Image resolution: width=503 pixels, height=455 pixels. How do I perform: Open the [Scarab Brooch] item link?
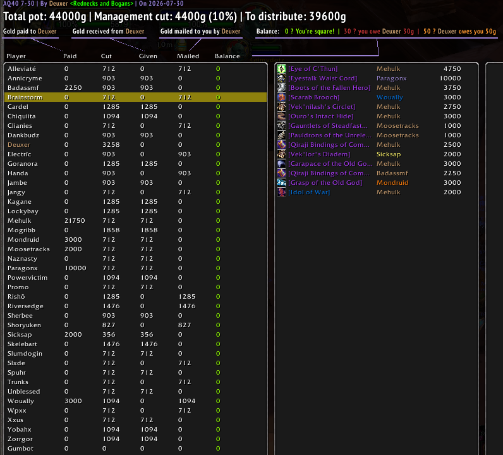pyautogui.click(x=313, y=97)
